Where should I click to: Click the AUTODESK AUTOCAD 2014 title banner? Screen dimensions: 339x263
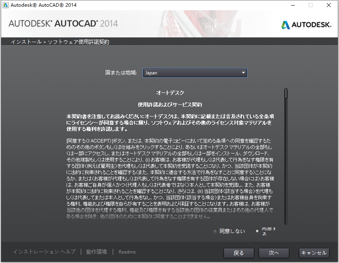point(63,24)
